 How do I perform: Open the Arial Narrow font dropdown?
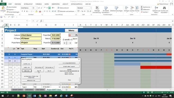(x=32, y=8)
